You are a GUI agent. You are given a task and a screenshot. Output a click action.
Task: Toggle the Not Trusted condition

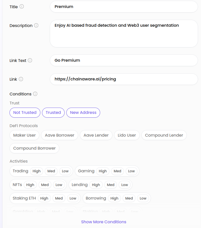tap(25, 113)
